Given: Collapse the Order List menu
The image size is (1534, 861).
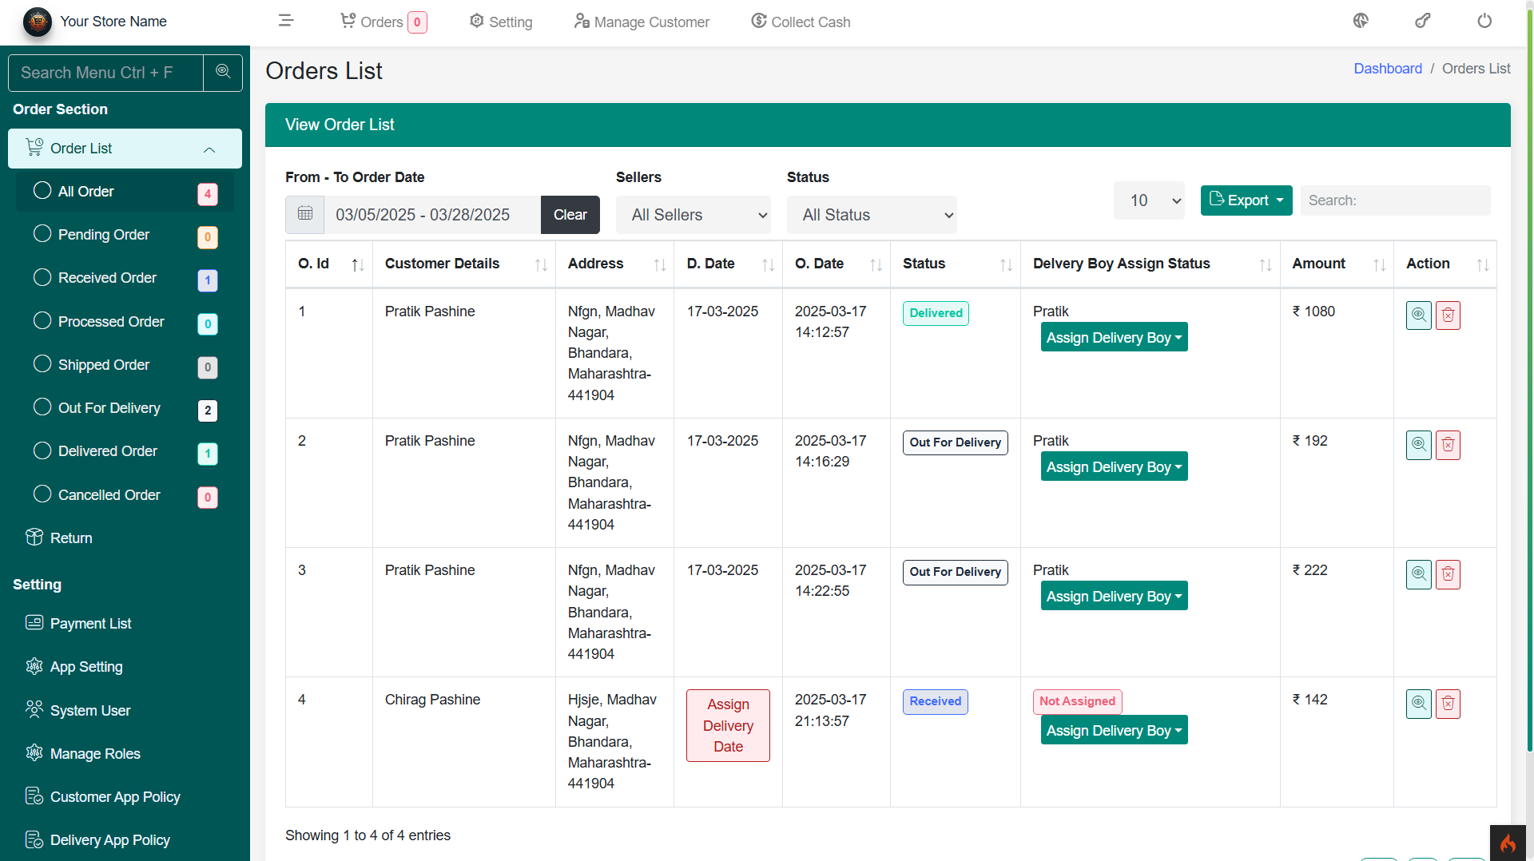Looking at the screenshot, I should [x=125, y=149].
